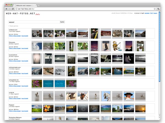The image size is (165, 123).
Task: Click the site info globe icon in the address bar
Action: 16,9
